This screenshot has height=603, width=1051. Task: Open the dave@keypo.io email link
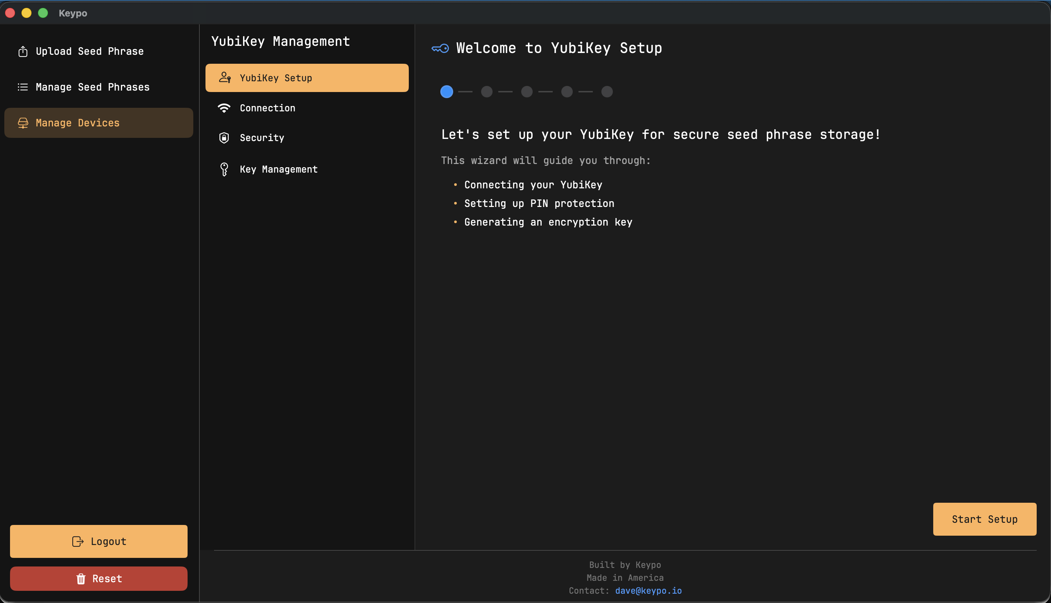pos(648,590)
